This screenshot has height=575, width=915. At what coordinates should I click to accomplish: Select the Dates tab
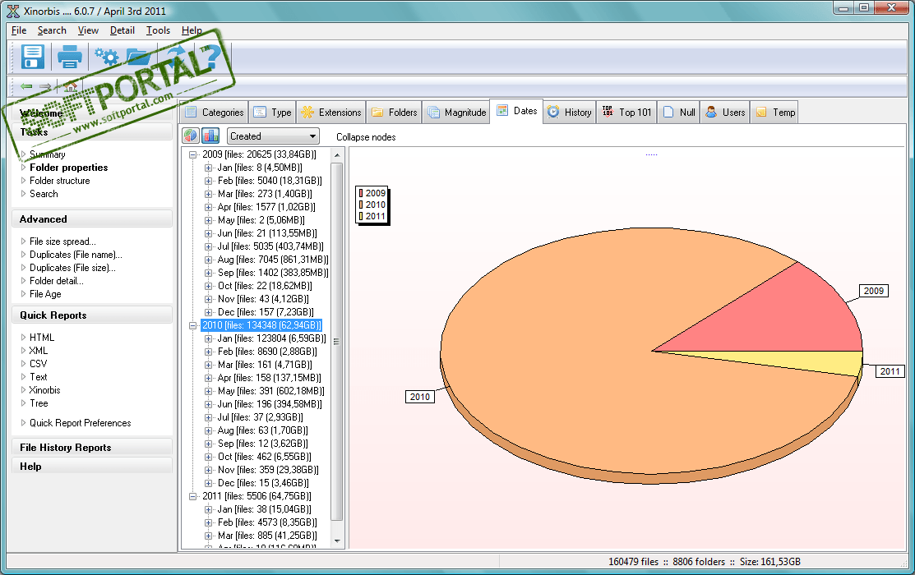click(516, 111)
